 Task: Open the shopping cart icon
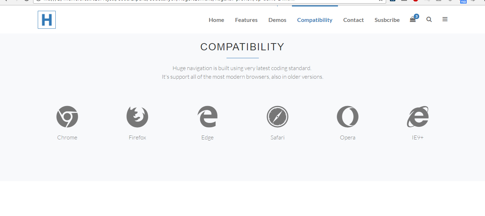click(x=413, y=20)
